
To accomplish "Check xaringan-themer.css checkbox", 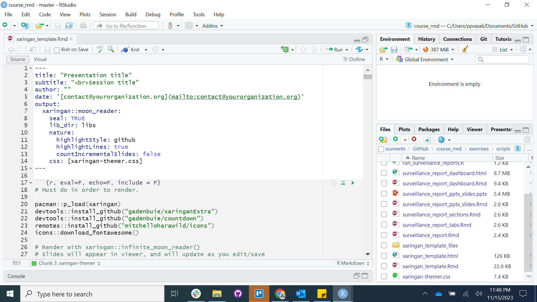I will (x=384, y=277).
